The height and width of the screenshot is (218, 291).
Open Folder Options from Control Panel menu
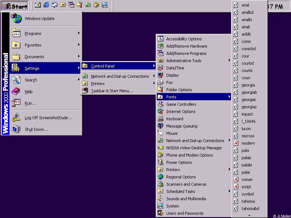194,89
